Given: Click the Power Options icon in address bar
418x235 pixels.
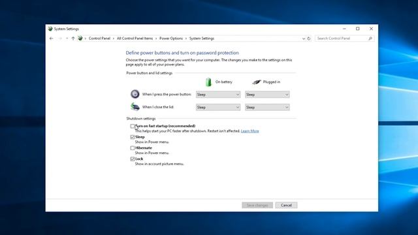Looking at the screenshot, I should pos(80,39).
